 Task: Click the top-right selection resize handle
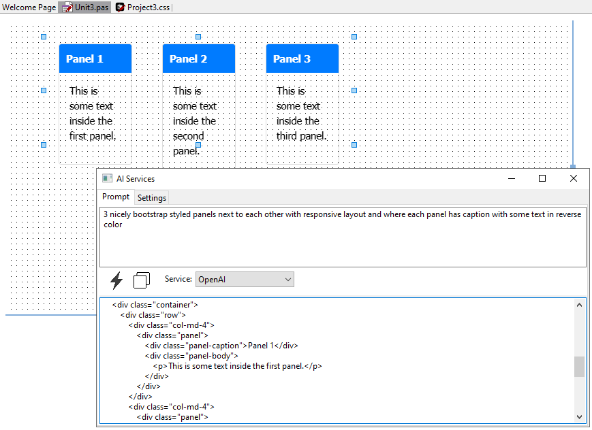click(x=354, y=37)
